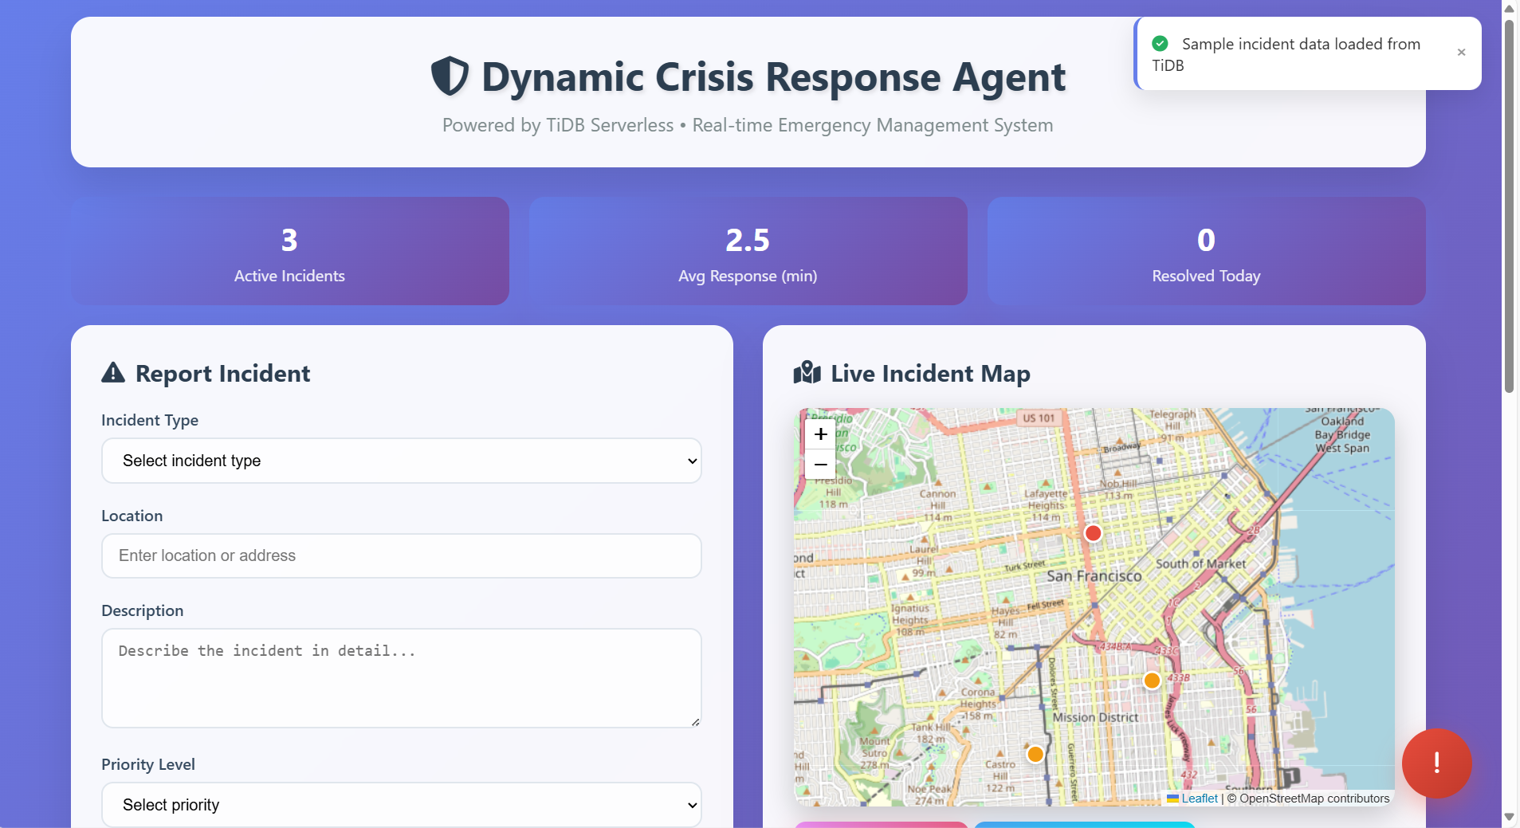
Task: Click the Dynamic Crisis Response Agent title
Action: (773, 77)
